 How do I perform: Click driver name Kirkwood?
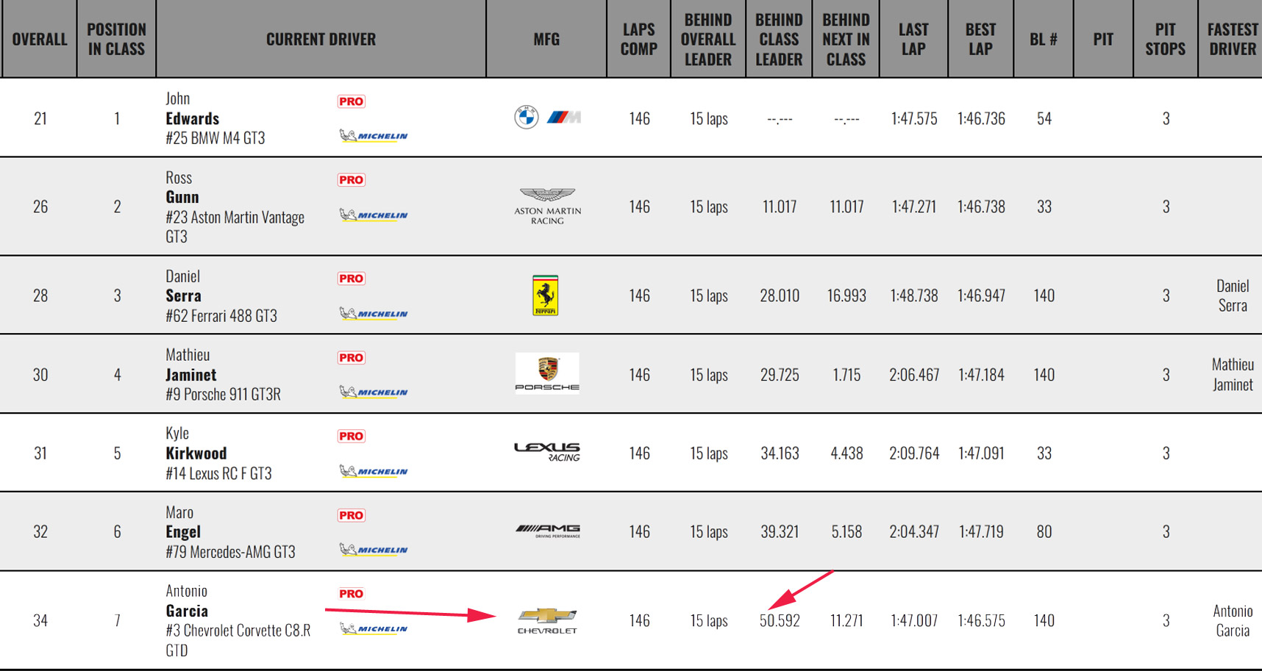point(196,453)
